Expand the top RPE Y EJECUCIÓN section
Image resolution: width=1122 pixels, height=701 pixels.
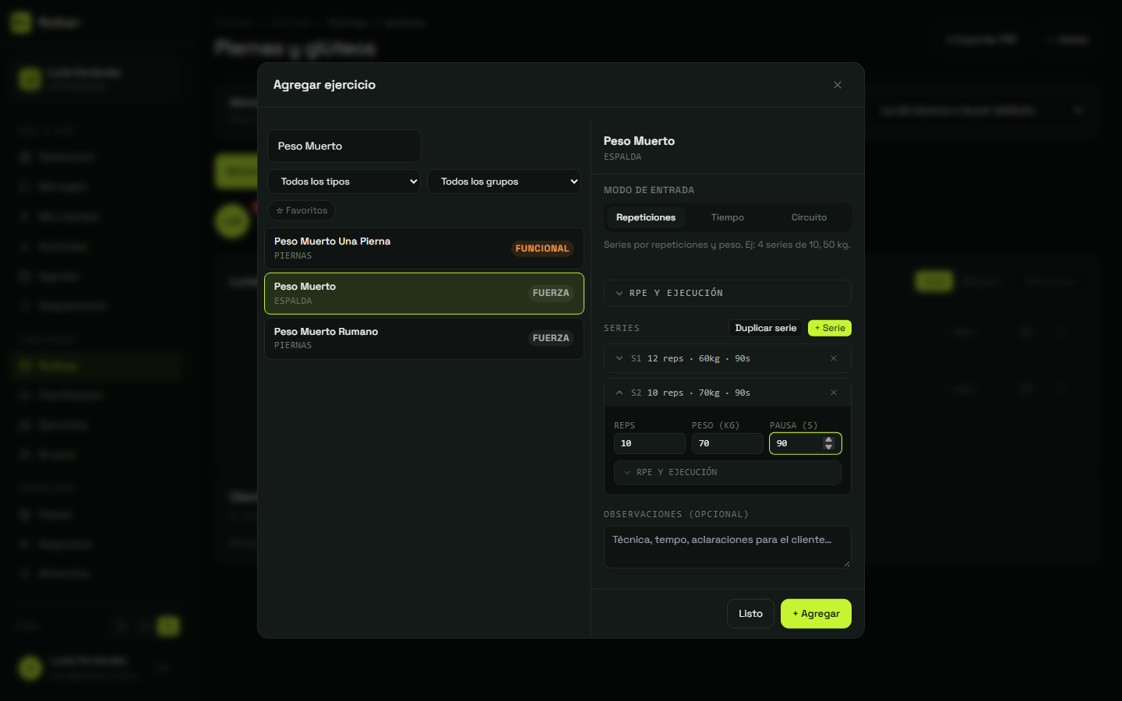[728, 293]
